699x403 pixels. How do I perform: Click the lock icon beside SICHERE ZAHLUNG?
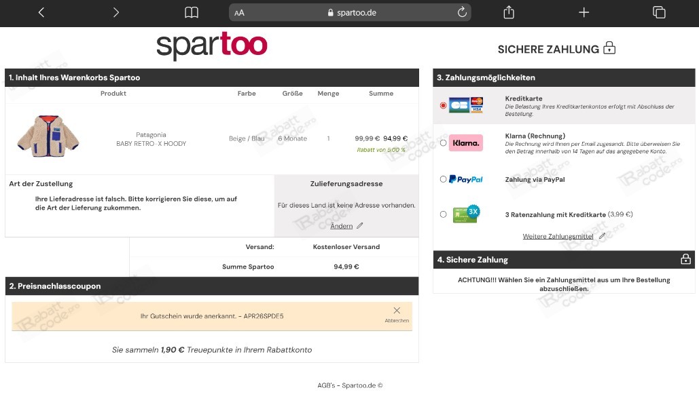(x=609, y=47)
